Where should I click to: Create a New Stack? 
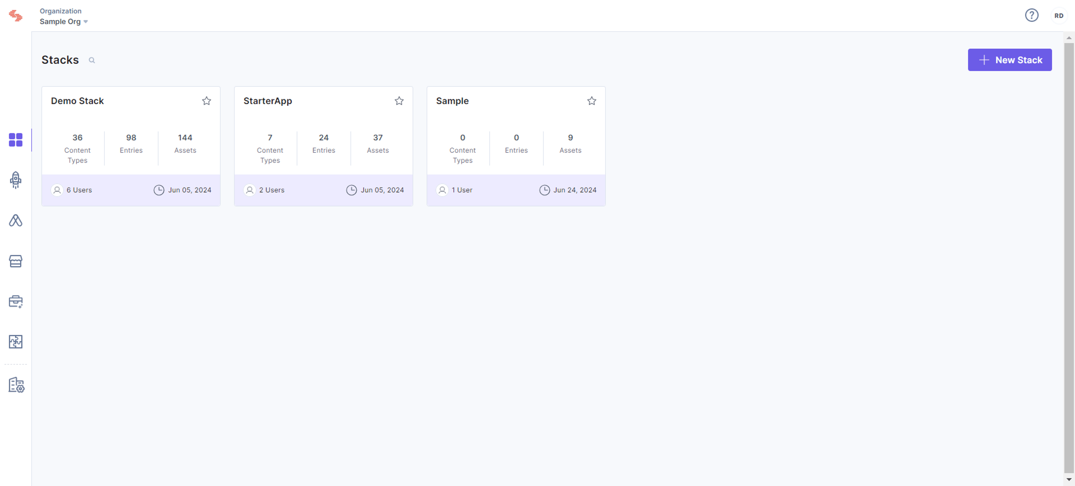(1009, 60)
